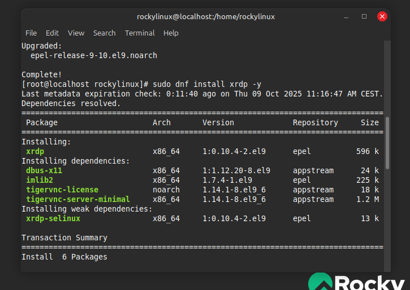This screenshot has height=290, width=410.
Task: Click the tigervnc-server-minimal package name
Action: pos(77,199)
